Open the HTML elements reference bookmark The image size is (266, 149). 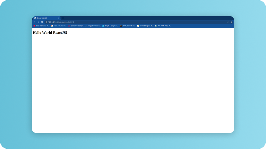coord(127,26)
